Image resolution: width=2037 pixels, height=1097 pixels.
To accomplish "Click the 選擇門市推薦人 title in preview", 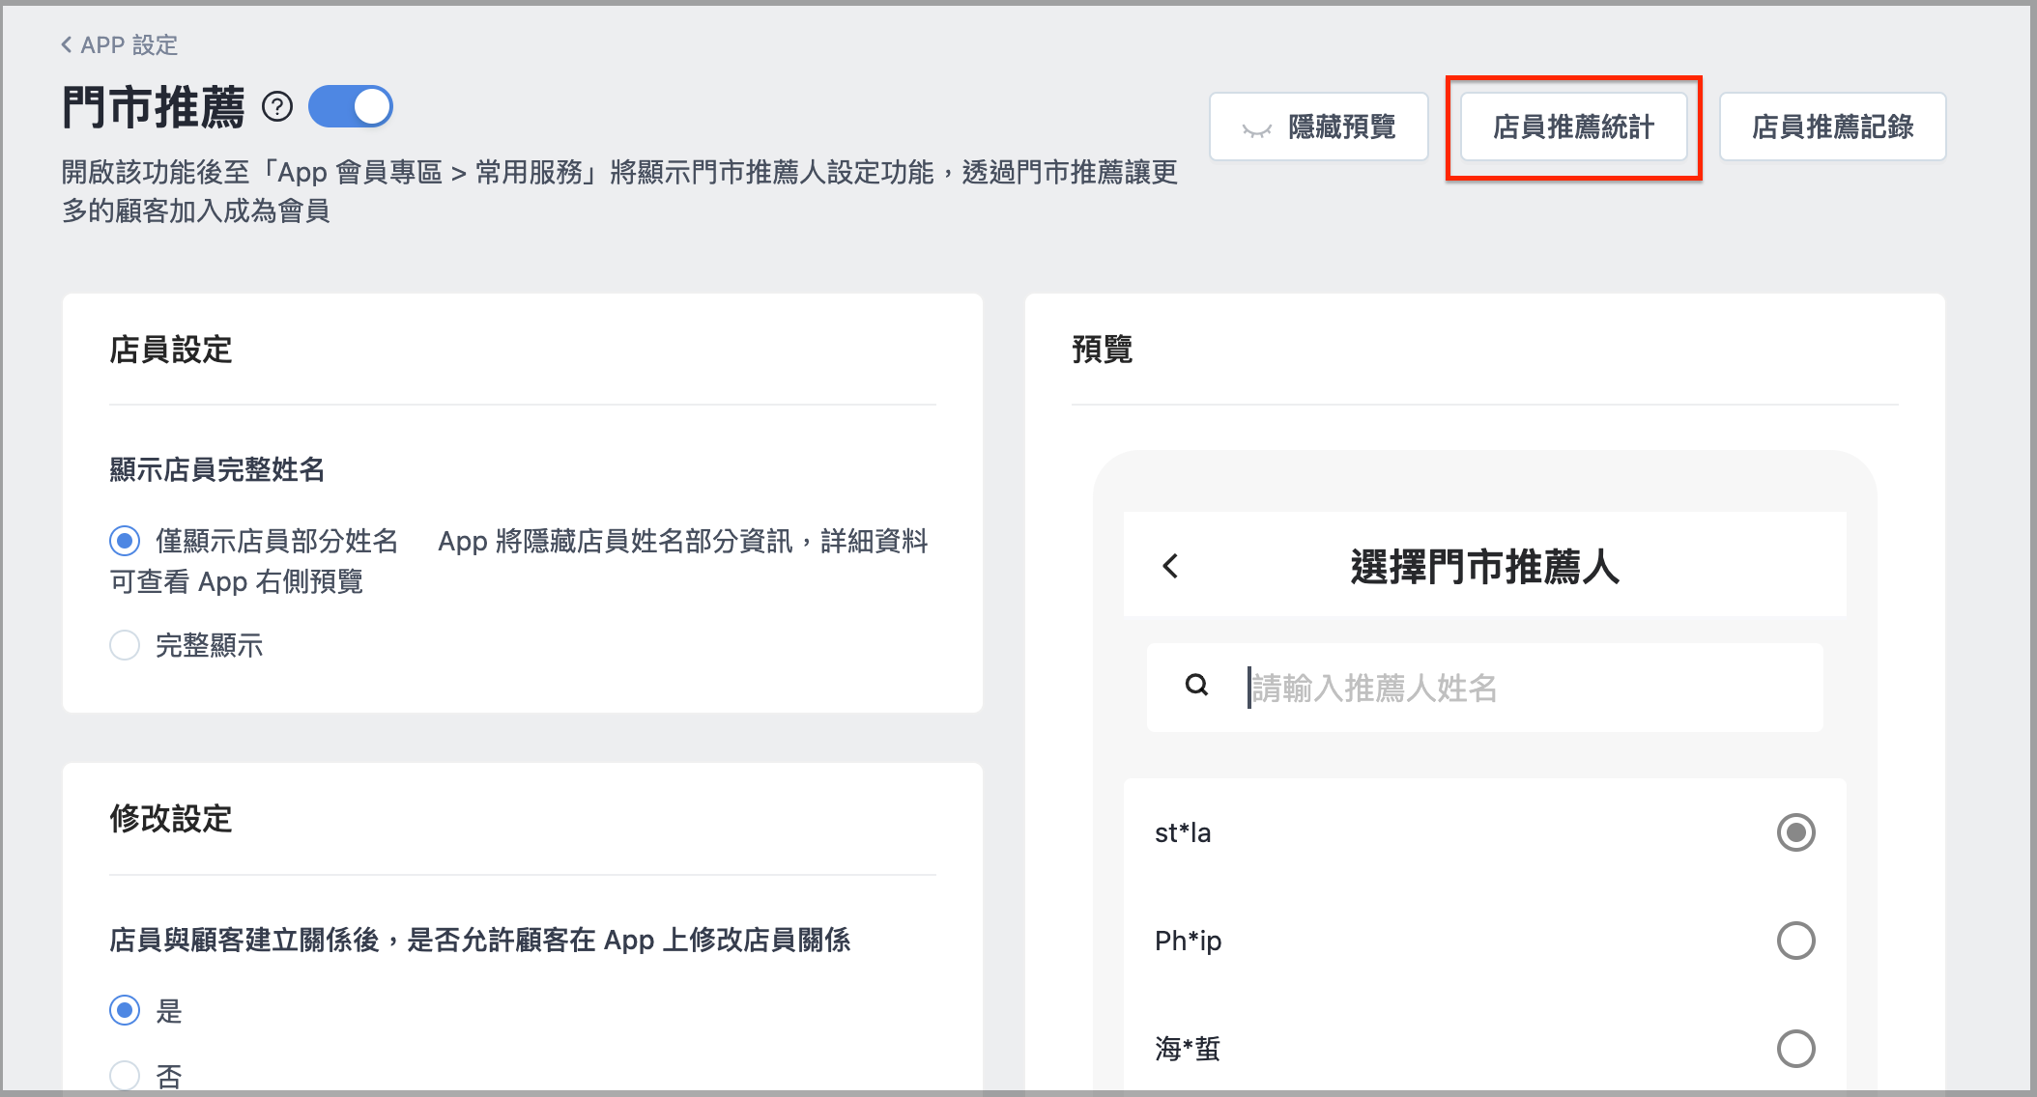I will tap(1485, 567).
